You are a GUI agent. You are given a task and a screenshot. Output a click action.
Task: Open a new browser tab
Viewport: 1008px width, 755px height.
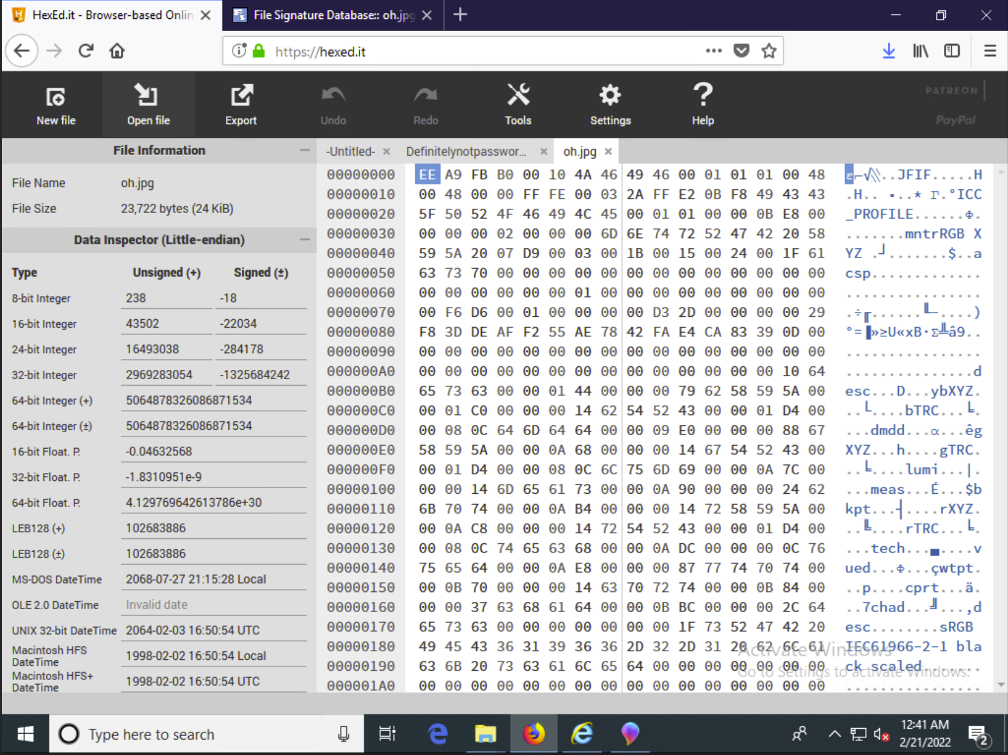click(x=460, y=15)
